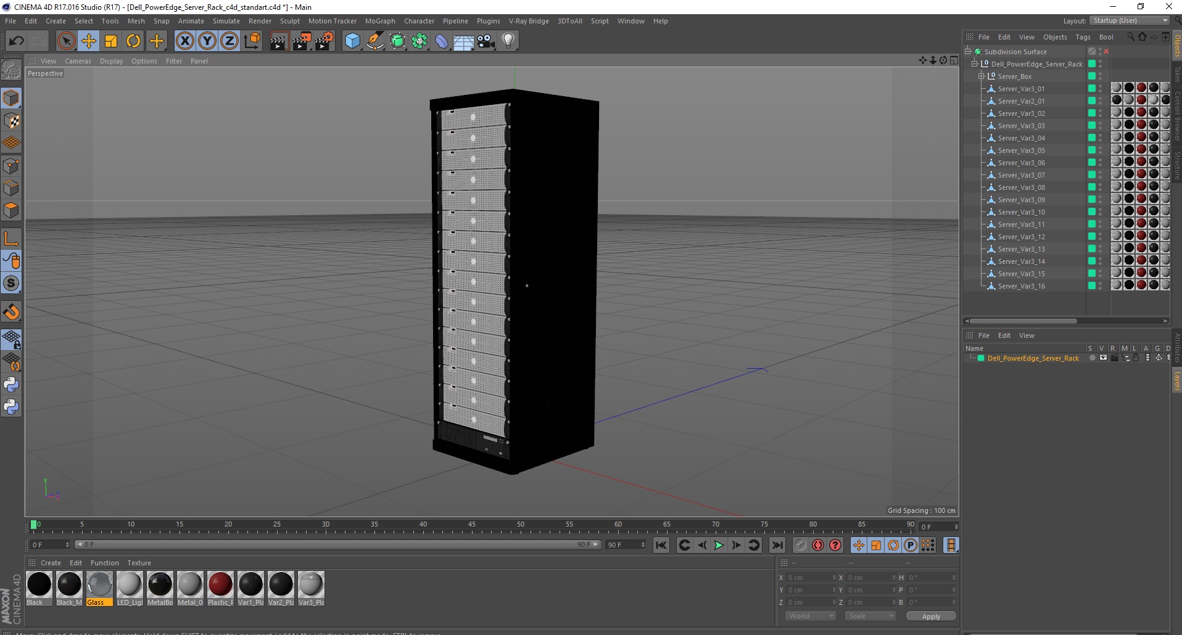Image resolution: width=1182 pixels, height=635 pixels.
Task: Add a Cube primitive object
Action: (352, 41)
